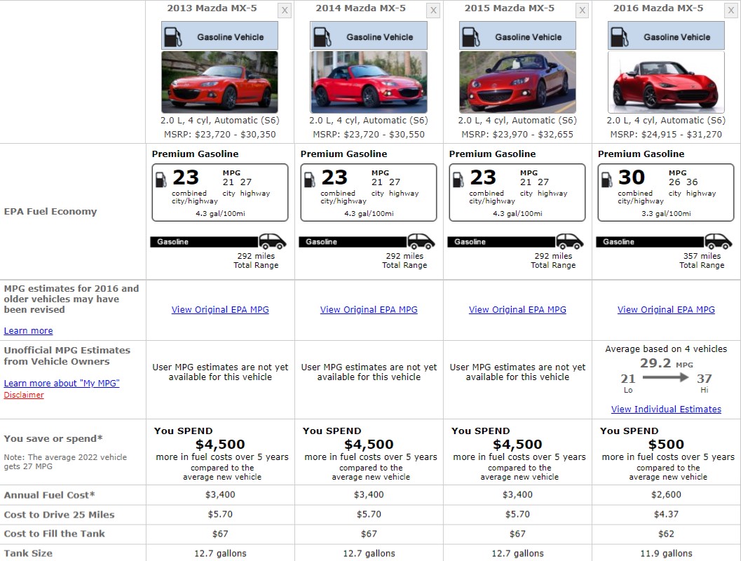Click the $4.37 cost to drive value
Image resolution: width=741 pixels, height=561 pixels.
[666, 514]
